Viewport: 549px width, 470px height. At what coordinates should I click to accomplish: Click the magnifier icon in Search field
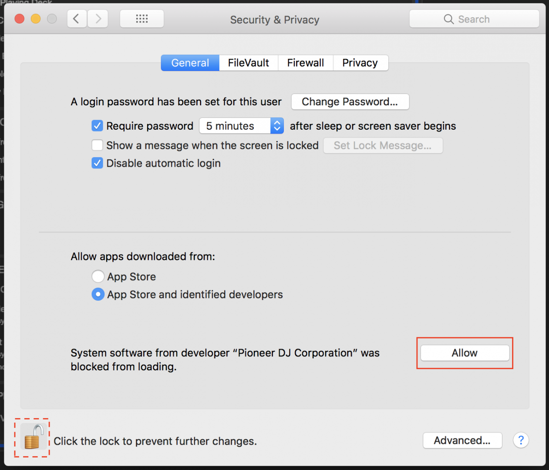[448, 19]
